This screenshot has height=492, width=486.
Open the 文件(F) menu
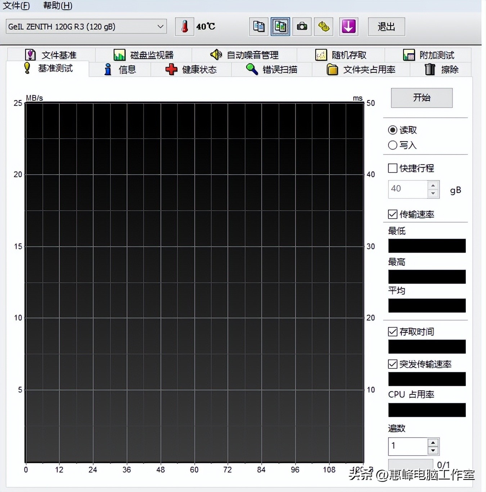tap(16, 6)
